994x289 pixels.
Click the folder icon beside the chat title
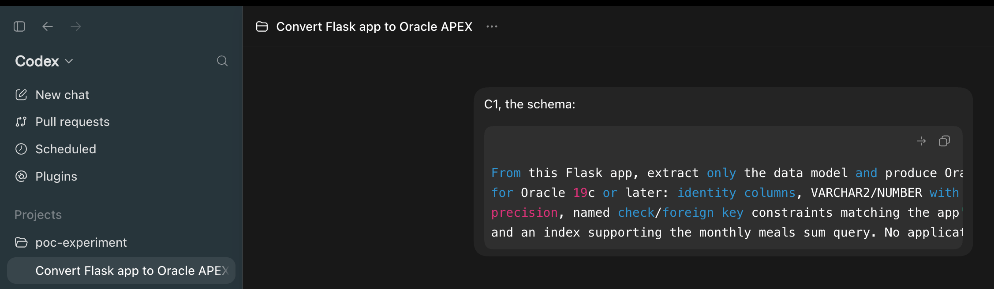click(x=262, y=27)
